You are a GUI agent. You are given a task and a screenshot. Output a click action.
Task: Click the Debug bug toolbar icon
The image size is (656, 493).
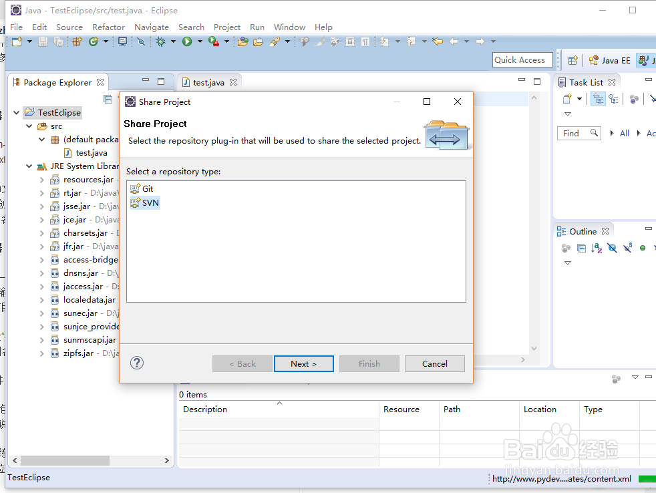click(x=160, y=41)
